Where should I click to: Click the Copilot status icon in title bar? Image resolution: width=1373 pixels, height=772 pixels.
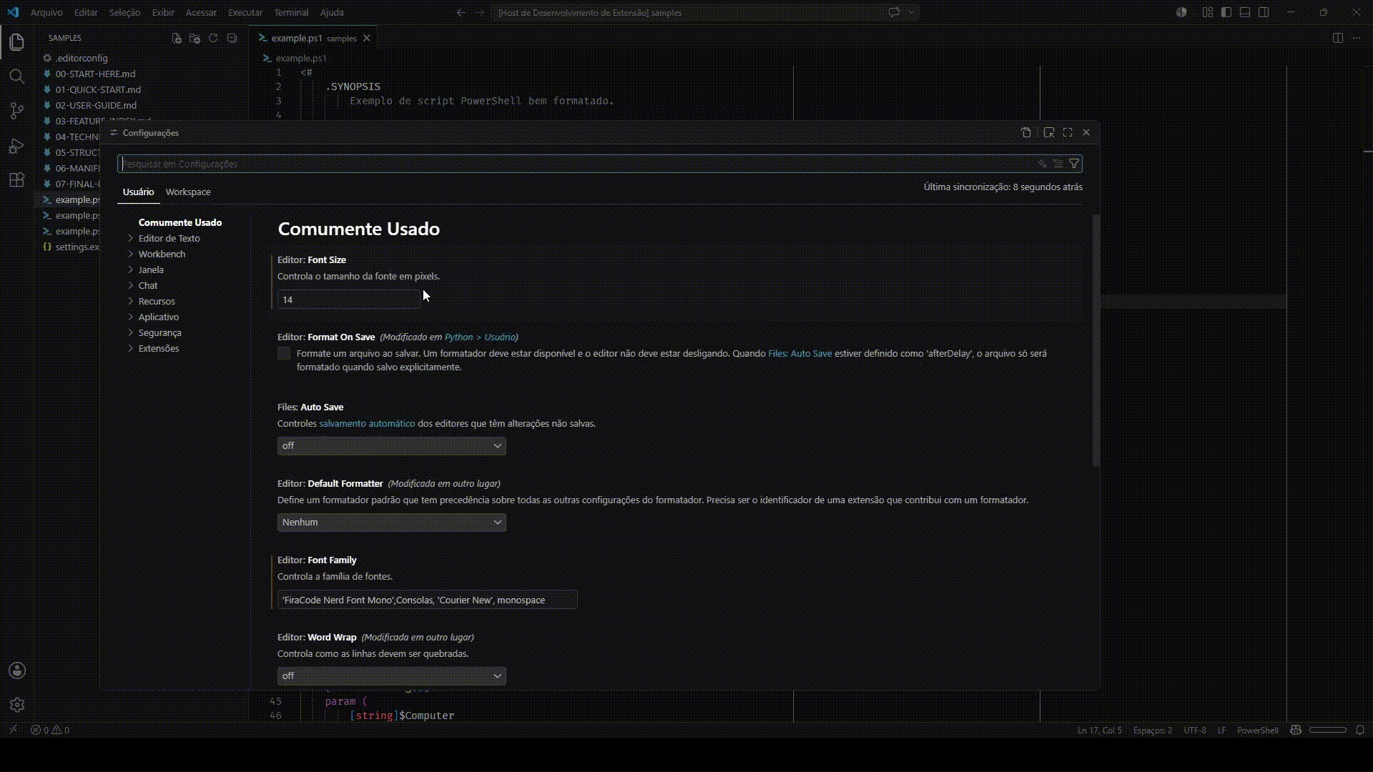[894, 12]
